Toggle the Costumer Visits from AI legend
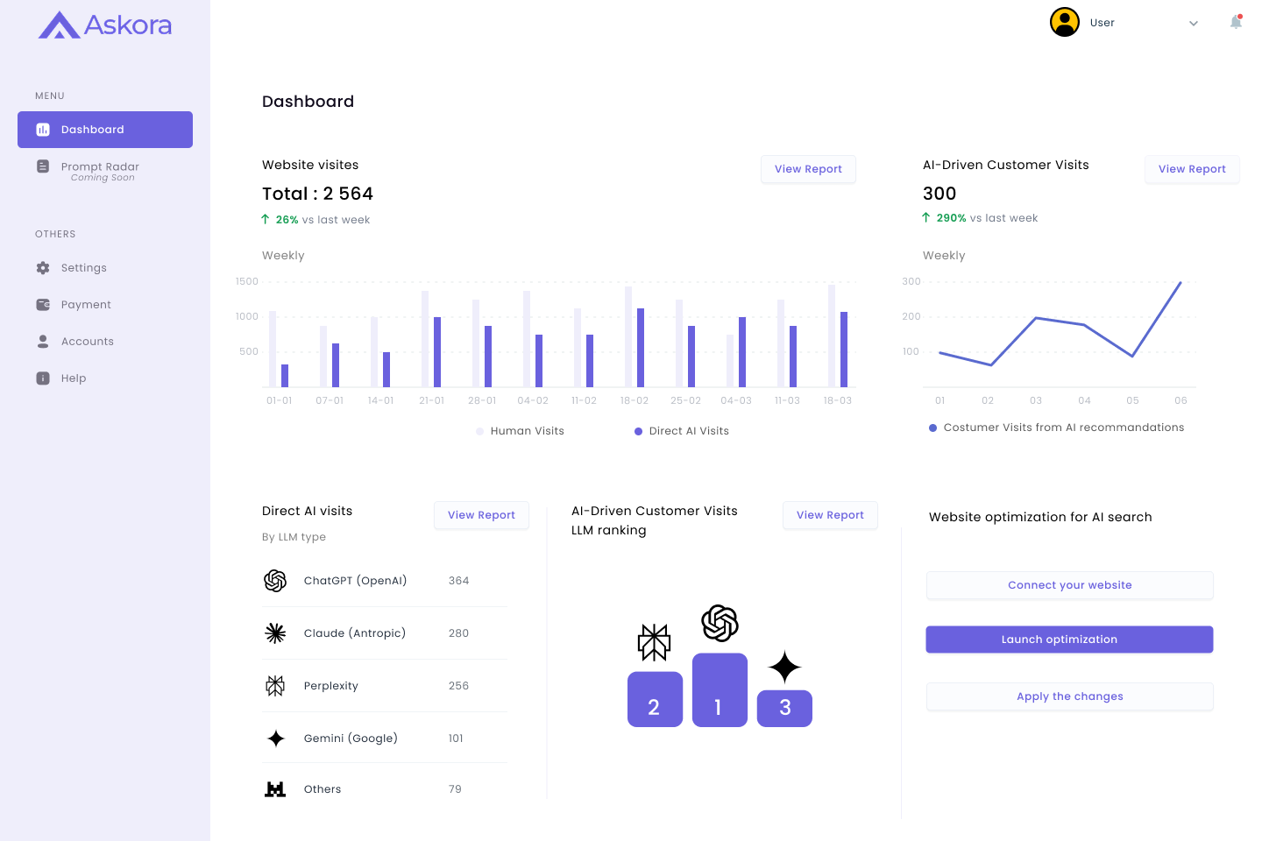 (x=933, y=428)
